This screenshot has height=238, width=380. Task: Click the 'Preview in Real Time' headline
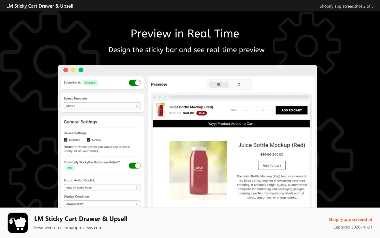[x=185, y=34]
